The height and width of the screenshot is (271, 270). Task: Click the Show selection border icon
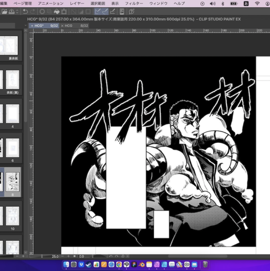88,12
